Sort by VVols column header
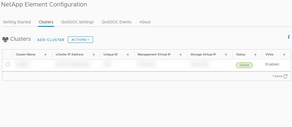 coord(269,54)
